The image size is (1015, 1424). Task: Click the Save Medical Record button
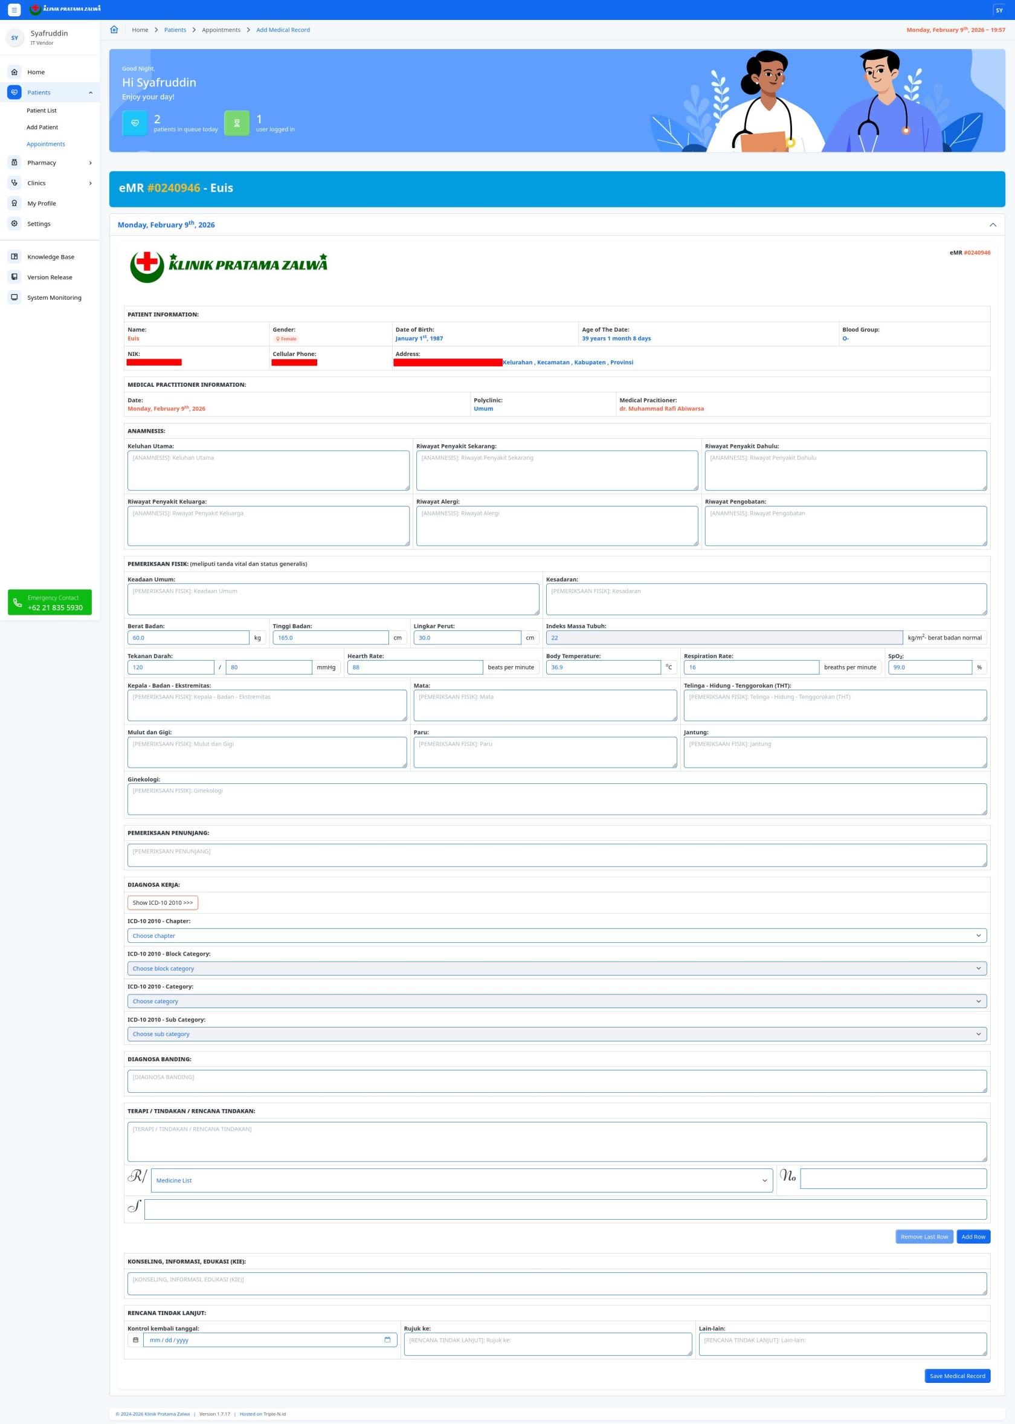coord(957,1375)
